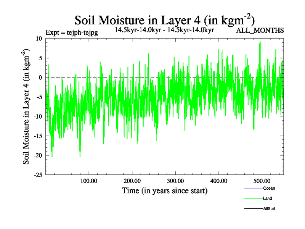Click the 0 y-axis tick label

click(x=40, y=77)
